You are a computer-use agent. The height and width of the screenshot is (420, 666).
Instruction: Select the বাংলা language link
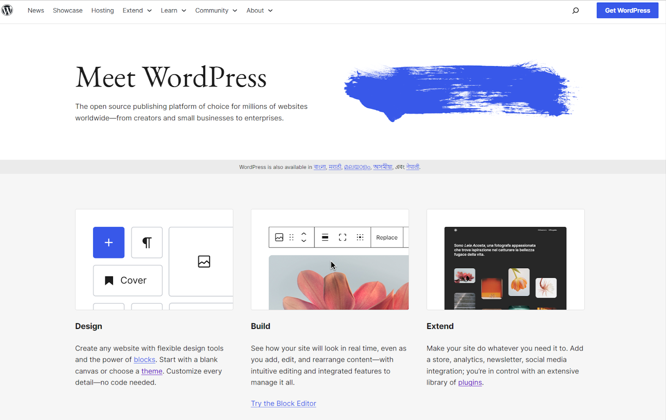coord(320,167)
